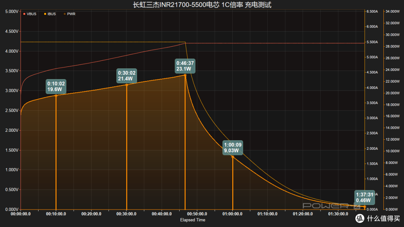Click the 6.000A current axis label
The height and width of the screenshot is (227, 404).
pyautogui.click(x=372, y=27)
